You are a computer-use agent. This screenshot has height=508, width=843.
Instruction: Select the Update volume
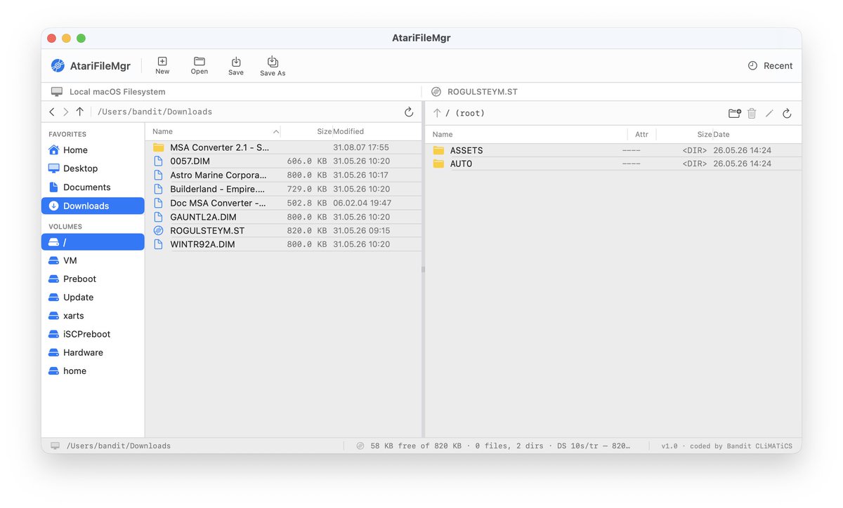tap(93, 298)
